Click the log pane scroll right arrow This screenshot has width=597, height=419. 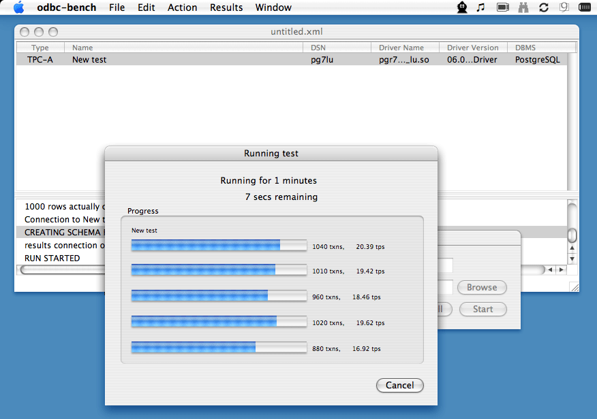561,270
